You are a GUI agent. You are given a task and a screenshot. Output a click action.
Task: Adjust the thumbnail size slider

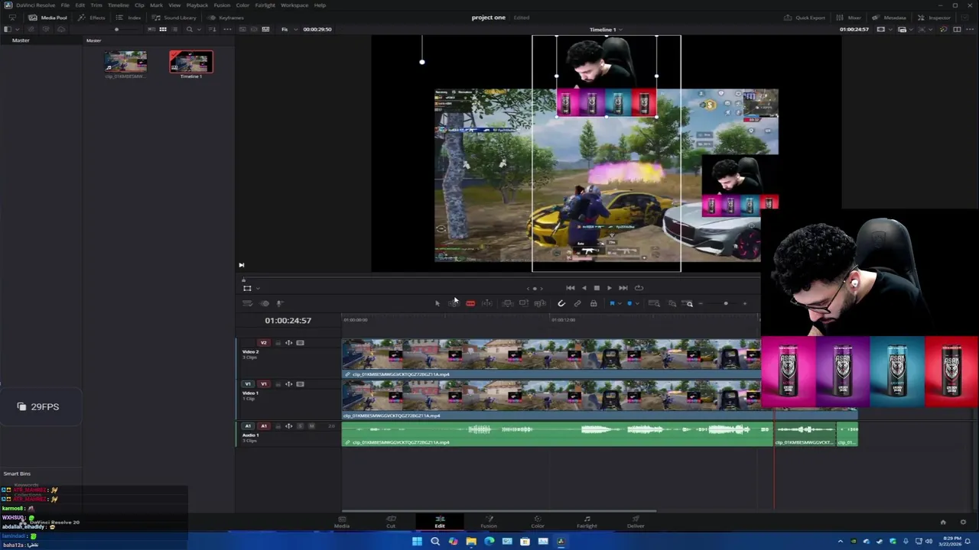[x=116, y=29]
